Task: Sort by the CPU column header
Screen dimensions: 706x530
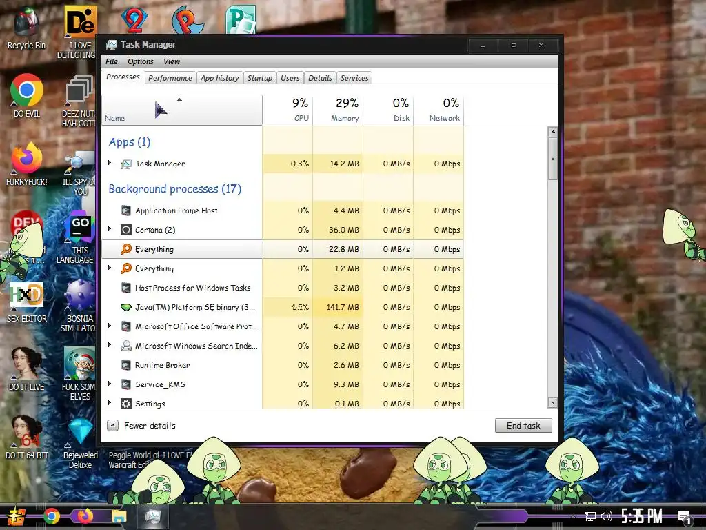Action: pos(288,110)
